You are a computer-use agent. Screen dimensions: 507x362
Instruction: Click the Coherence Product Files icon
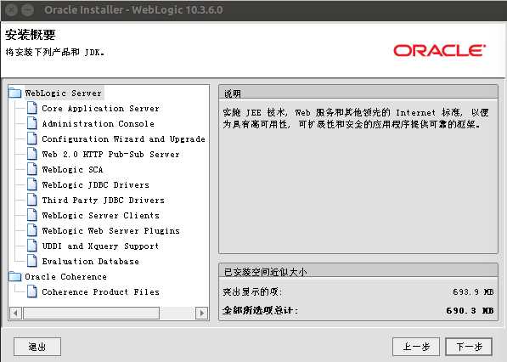(32, 291)
